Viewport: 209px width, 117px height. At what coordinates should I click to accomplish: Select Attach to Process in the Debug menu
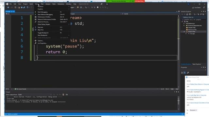(52, 22)
